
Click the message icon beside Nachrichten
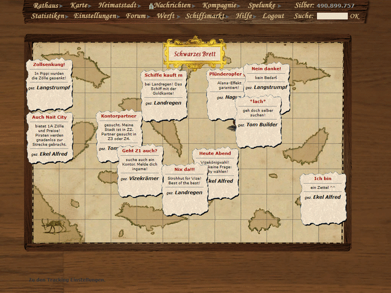click(x=151, y=6)
